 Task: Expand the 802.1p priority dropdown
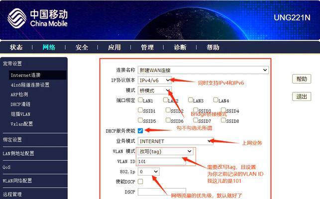(149, 172)
